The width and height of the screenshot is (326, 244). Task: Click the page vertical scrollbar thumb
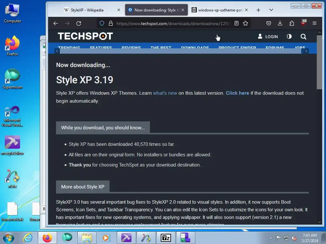[319, 62]
